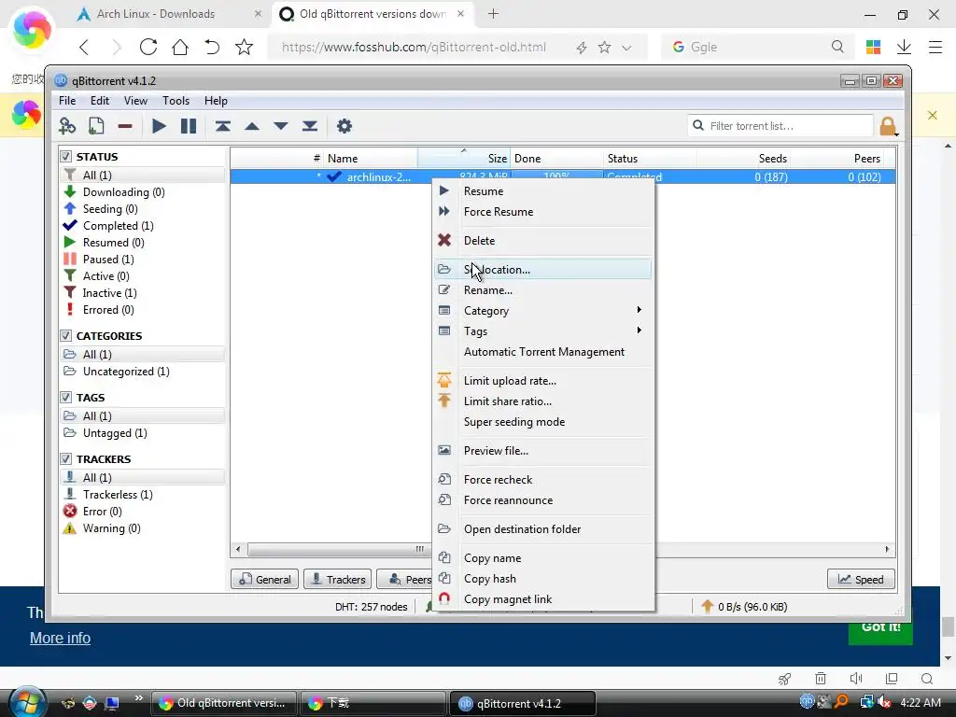The height and width of the screenshot is (717, 956).
Task: Click the browser URL address field
Action: (x=414, y=47)
